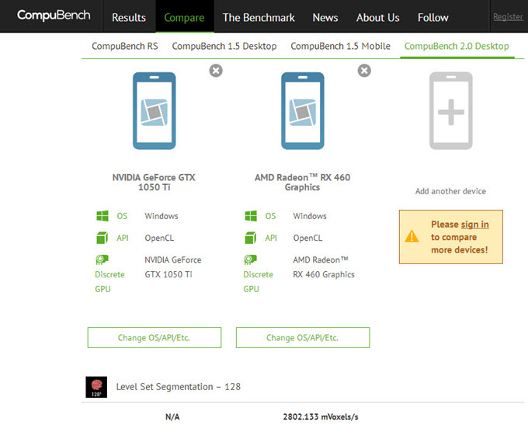Screen dimensions: 528x439
Task: Click the 2802.133 mVoxels/s result
Action: [x=321, y=417]
